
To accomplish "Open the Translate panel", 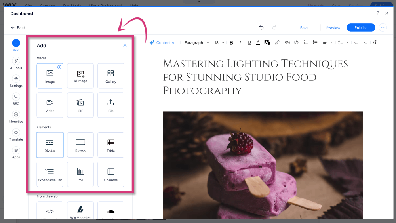I will [16, 135].
